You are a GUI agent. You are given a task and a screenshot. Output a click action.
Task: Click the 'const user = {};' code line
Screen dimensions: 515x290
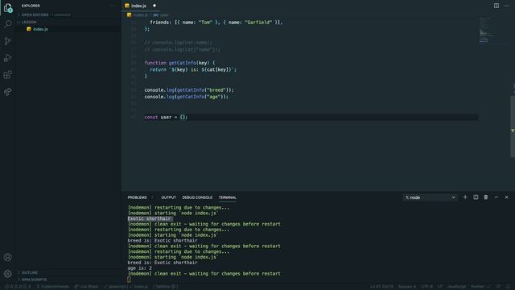166,117
